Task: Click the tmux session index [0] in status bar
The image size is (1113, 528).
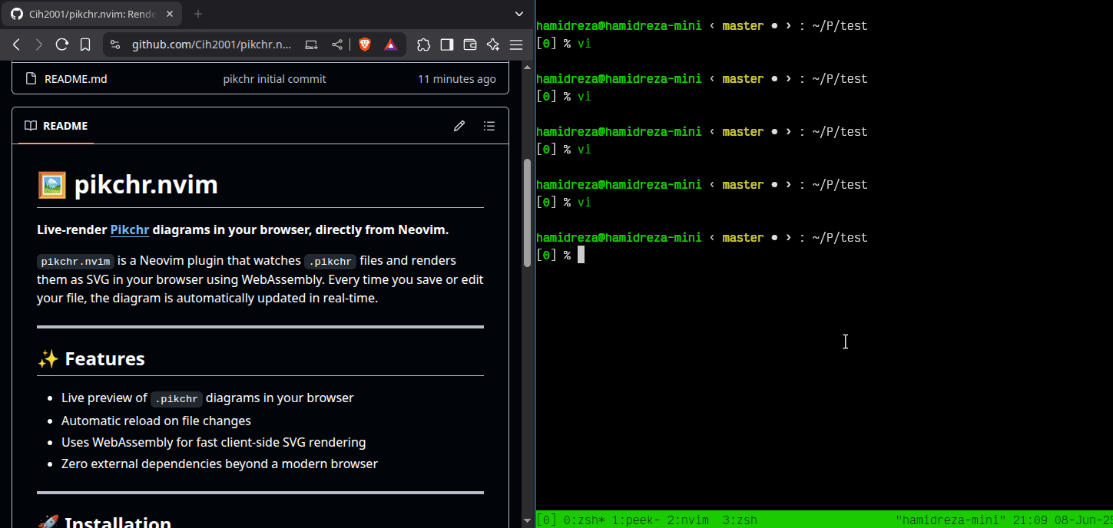Action: coord(546,520)
